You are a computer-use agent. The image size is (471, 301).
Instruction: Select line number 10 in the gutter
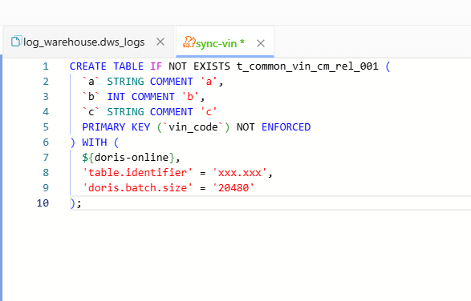[43, 203]
